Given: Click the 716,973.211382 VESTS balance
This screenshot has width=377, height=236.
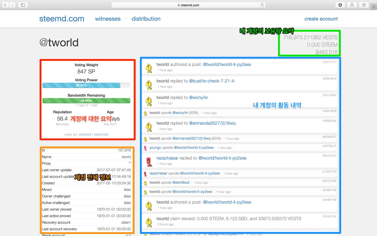Looking at the screenshot, I should point(310,37).
